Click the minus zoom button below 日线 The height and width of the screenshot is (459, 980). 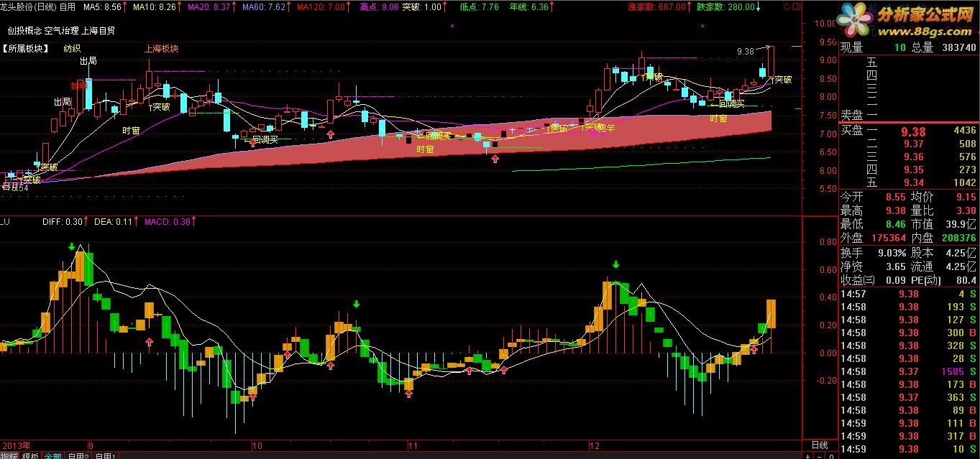(819, 455)
